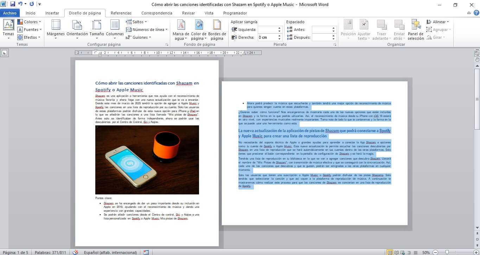Open the Girar rotate dropdown
The image size is (480, 255).
click(436, 37)
